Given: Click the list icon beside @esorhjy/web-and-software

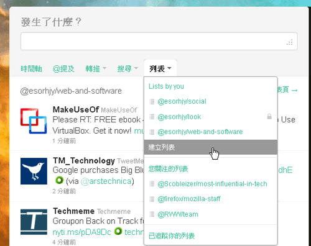Looking at the screenshot, I should (152, 132).
